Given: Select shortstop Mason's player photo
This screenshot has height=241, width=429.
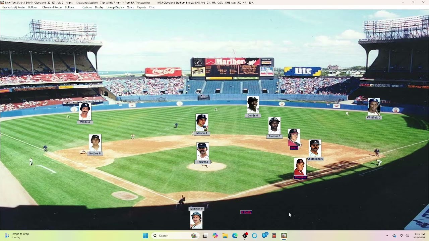Looking at the screenshot, I should coord(202,123).
